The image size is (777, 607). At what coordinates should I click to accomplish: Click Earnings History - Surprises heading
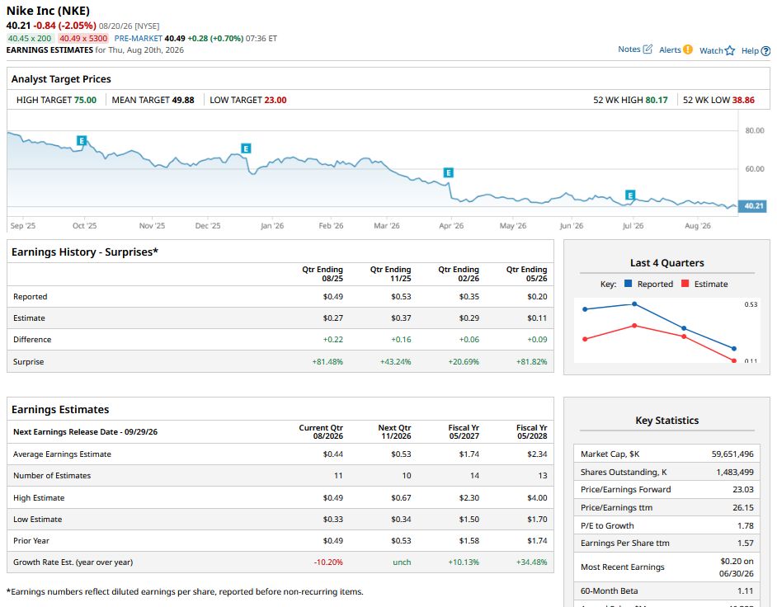pos(85,252)
